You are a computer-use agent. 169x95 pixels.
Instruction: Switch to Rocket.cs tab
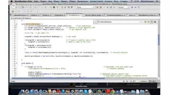[x=46, y=15]
